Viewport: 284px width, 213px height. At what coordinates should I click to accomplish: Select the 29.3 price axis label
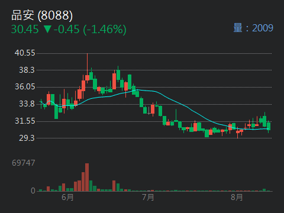tap(27, 138)
